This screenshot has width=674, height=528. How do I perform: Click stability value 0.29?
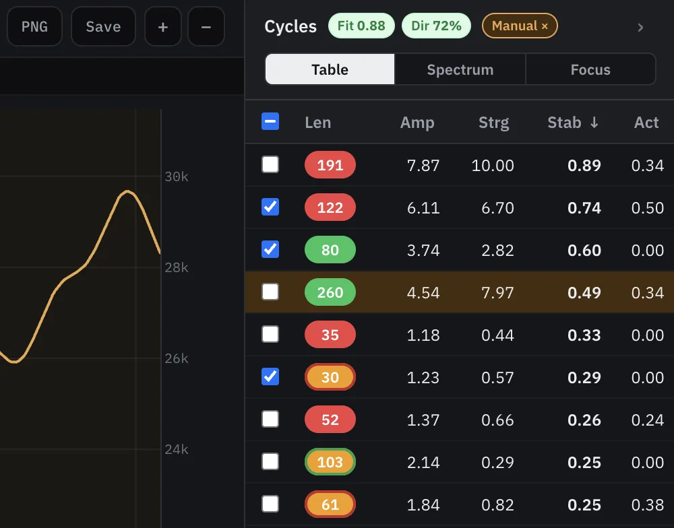pos(584,378)
